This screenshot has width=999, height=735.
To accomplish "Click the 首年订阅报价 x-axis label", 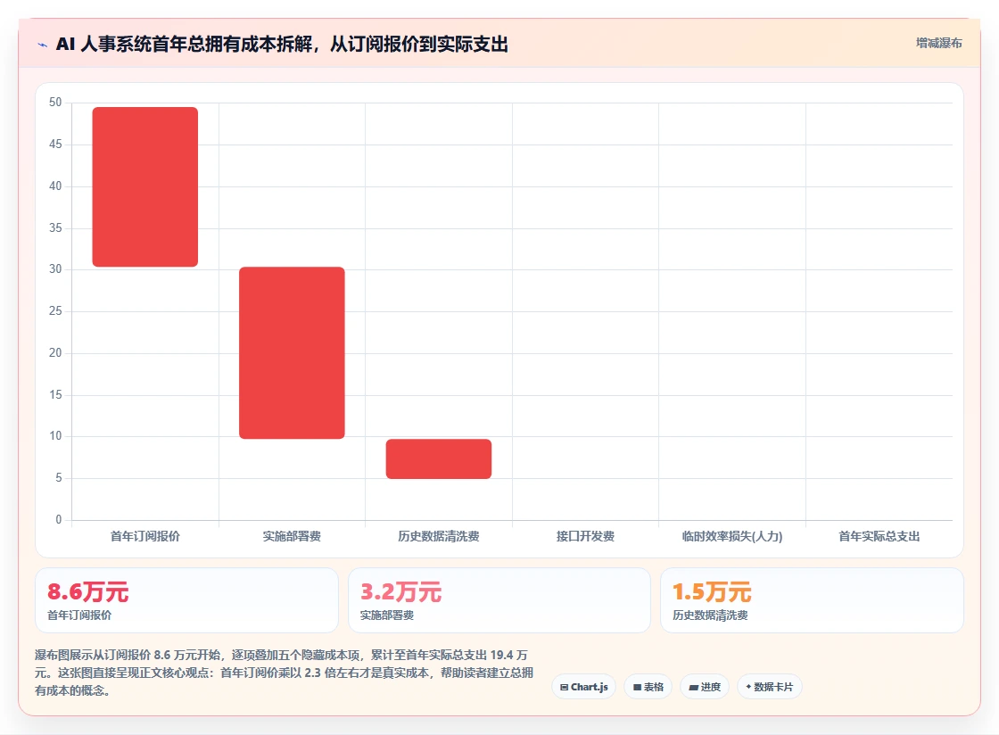I will [x=145, y=536].
